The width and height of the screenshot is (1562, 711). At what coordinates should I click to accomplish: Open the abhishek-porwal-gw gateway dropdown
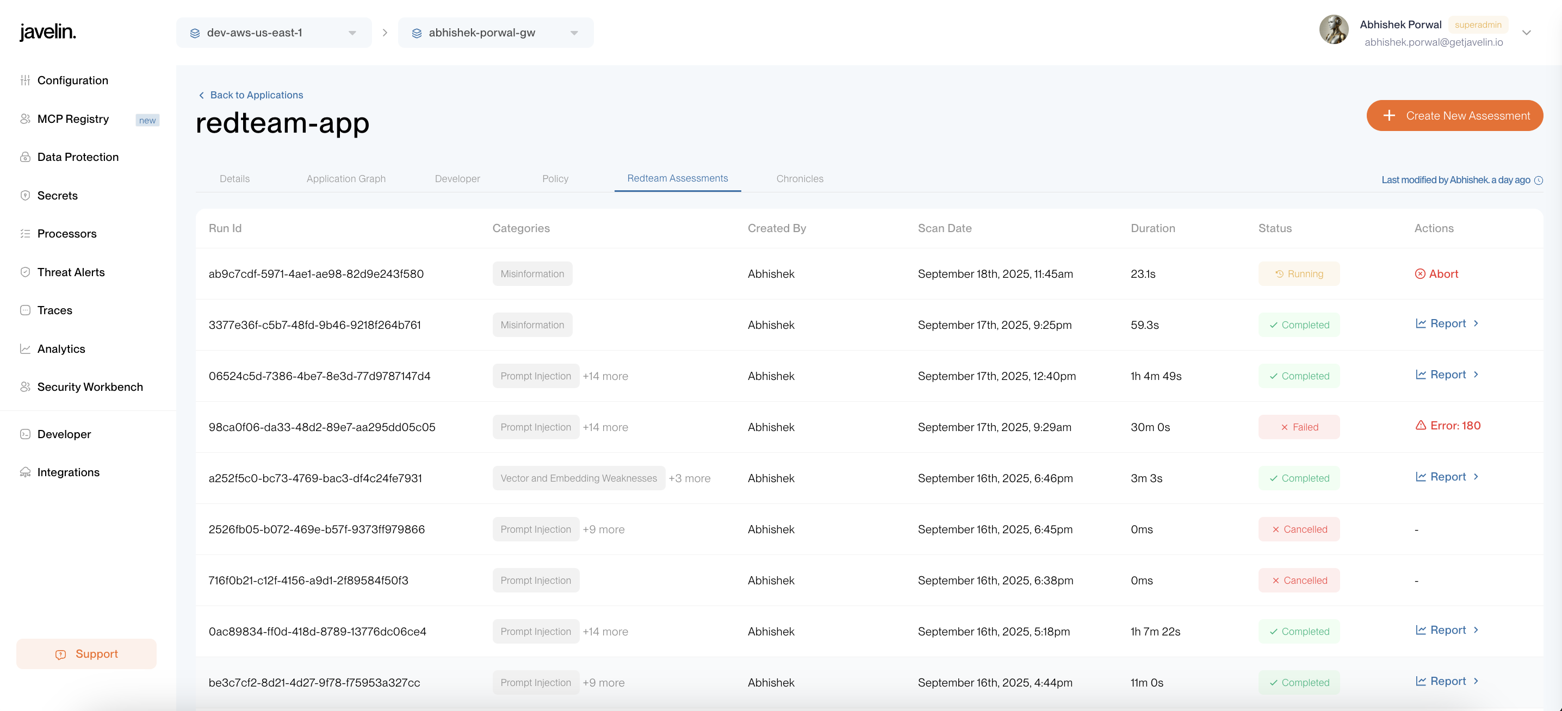click(495, 33)
